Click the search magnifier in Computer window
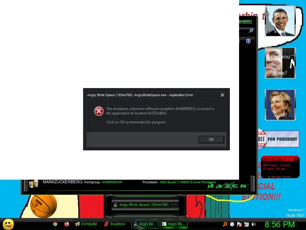The image size is (306, 230). [x=251, y=31]
